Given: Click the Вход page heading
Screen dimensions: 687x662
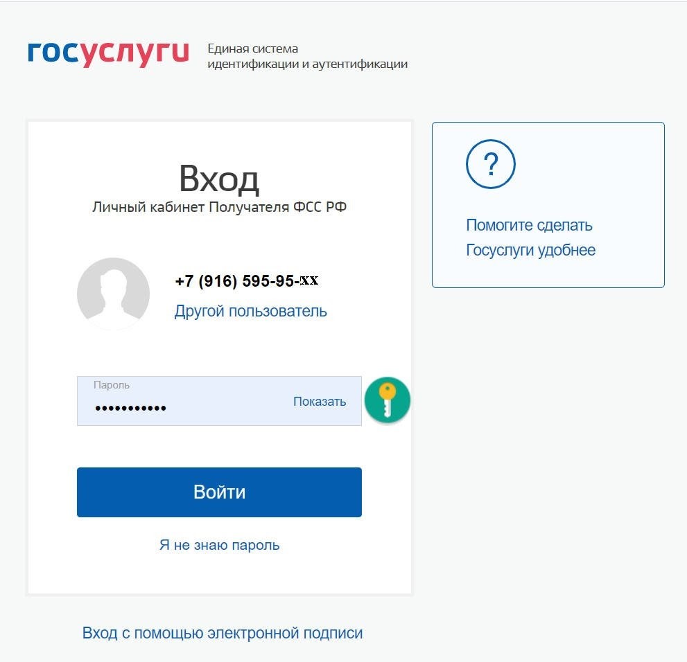Looking at the screenshot, I should coord(219,179).
